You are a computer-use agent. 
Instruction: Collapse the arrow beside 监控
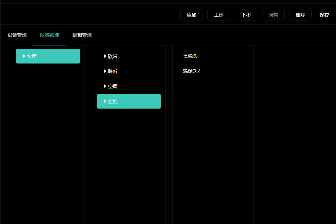(105, 101)
